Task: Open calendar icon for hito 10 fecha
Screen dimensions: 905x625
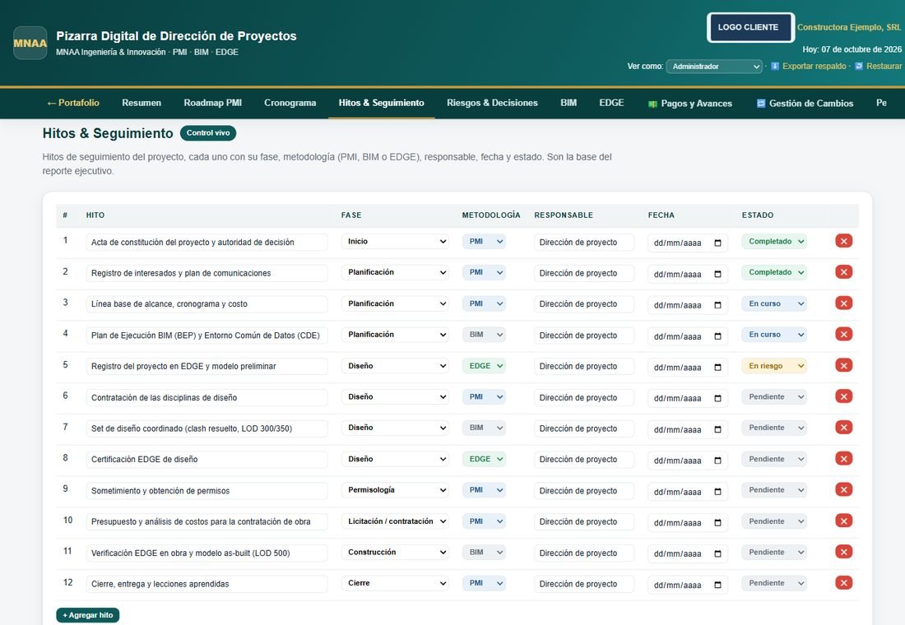Action: pos(717,523)
